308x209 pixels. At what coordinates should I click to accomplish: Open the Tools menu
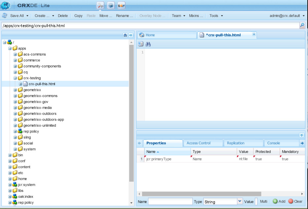(216, 16)
